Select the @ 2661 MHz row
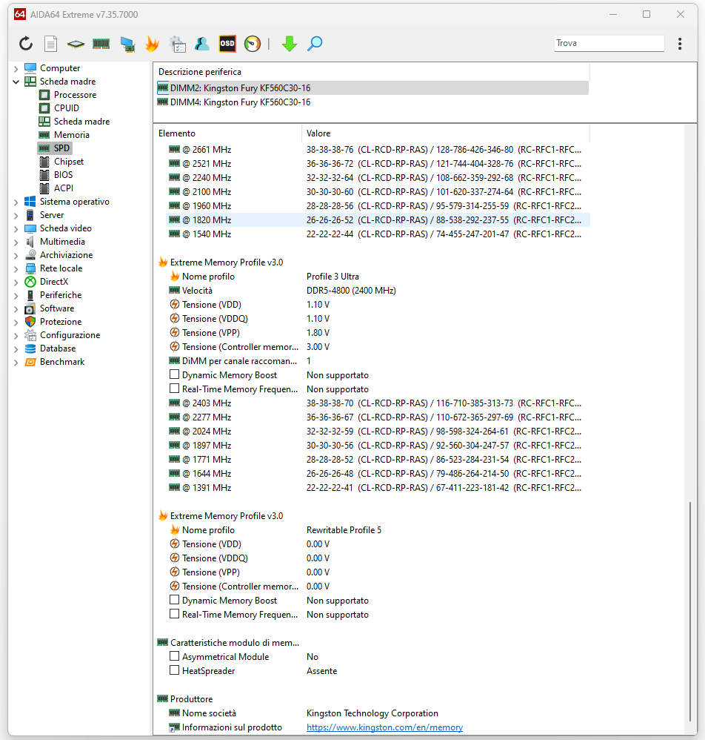Screen dimensions: 705x740 tap(378, 150)
